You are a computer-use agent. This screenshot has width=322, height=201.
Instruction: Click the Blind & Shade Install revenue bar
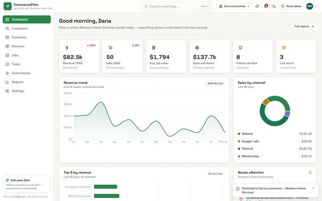tap(107, 196)
